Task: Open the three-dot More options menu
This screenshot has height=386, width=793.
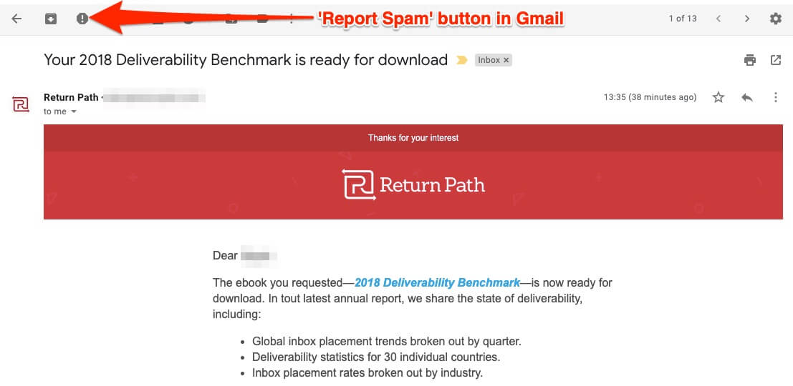Action: tap(775, 97)
